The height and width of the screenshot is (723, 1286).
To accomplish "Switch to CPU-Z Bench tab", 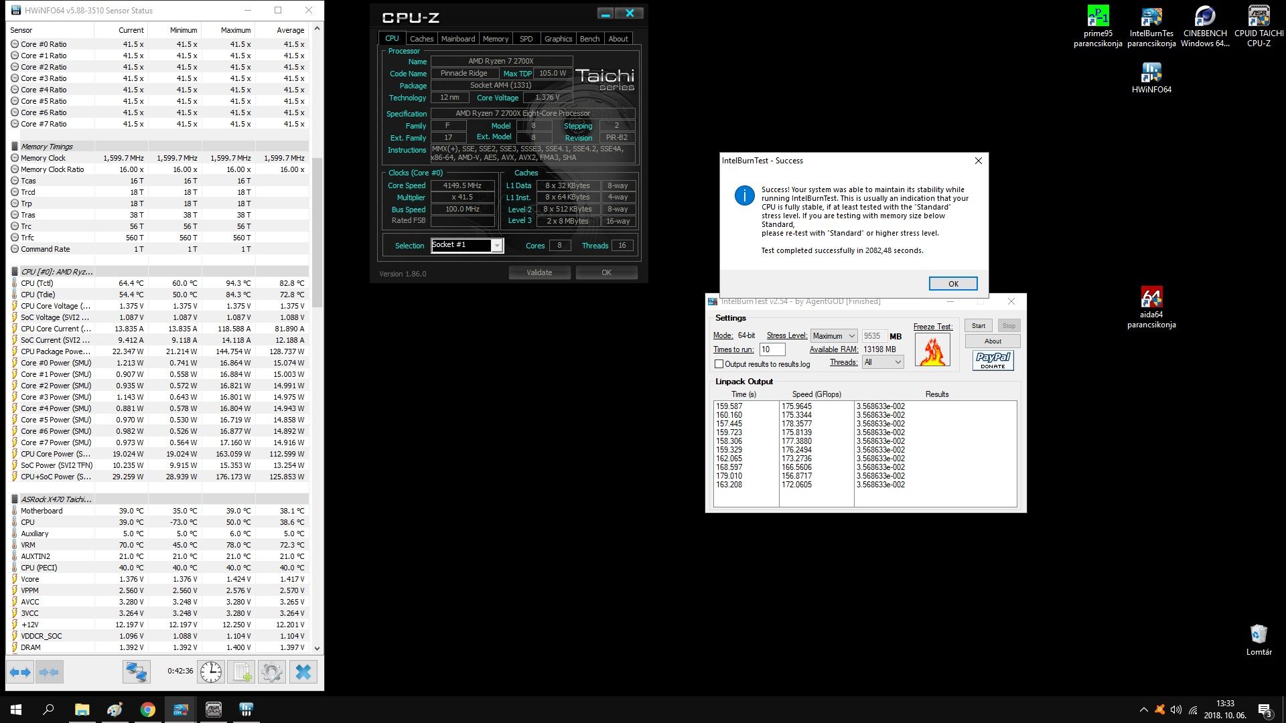I will pos(589,39).
